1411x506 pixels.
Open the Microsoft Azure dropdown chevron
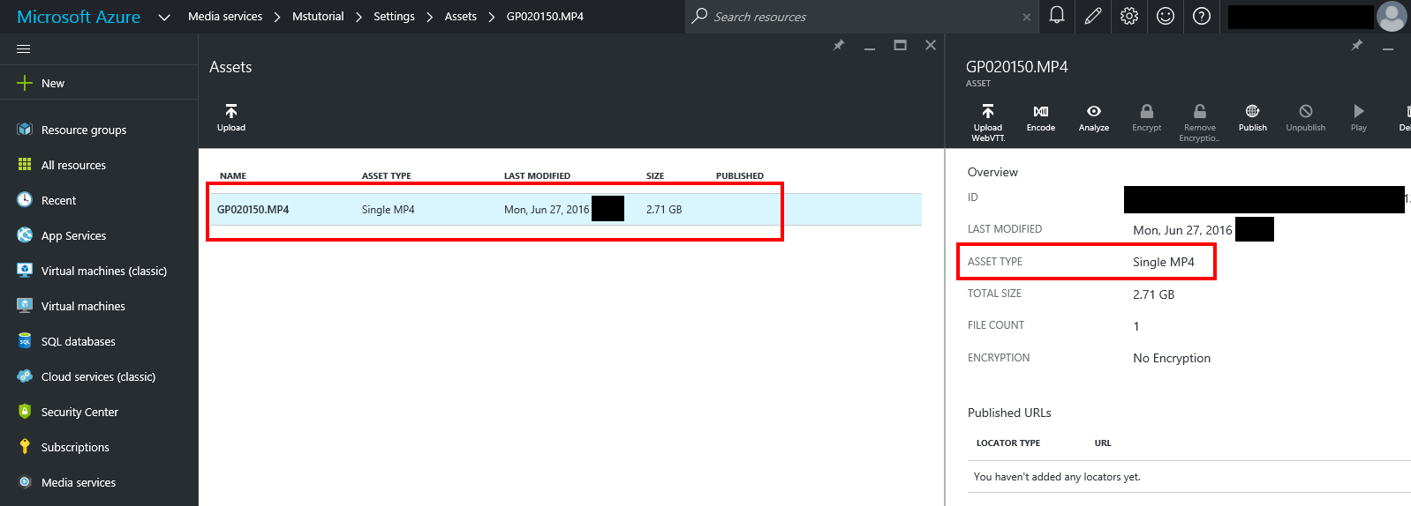click(164, 17)
